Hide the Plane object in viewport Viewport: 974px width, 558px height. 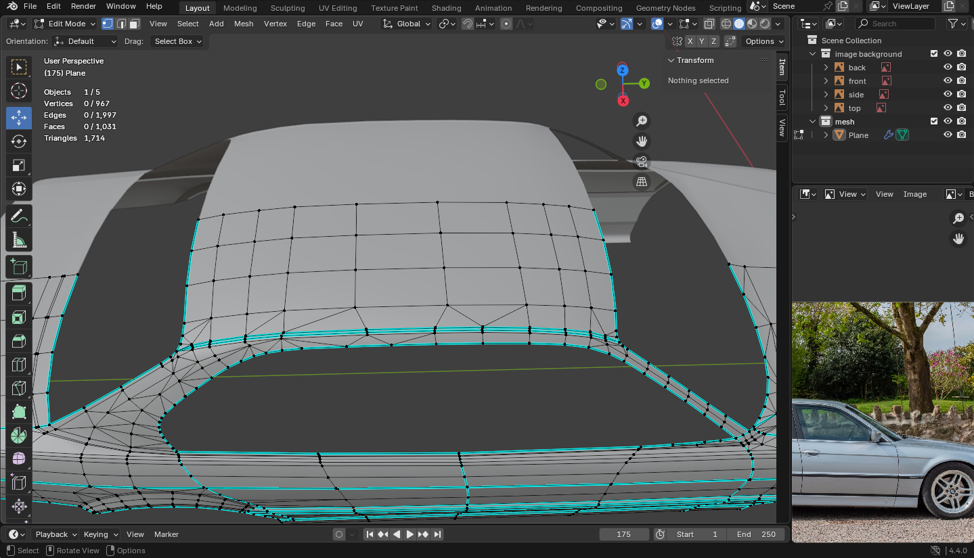click(948, 135)
